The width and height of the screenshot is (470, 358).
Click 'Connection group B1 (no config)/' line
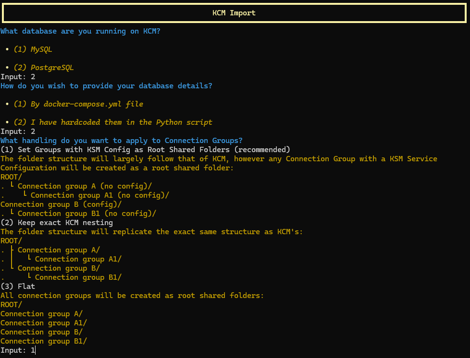click(x=87, y=214)
